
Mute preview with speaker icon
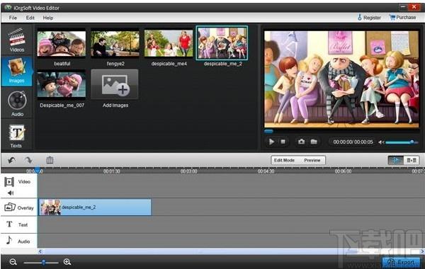381,142
